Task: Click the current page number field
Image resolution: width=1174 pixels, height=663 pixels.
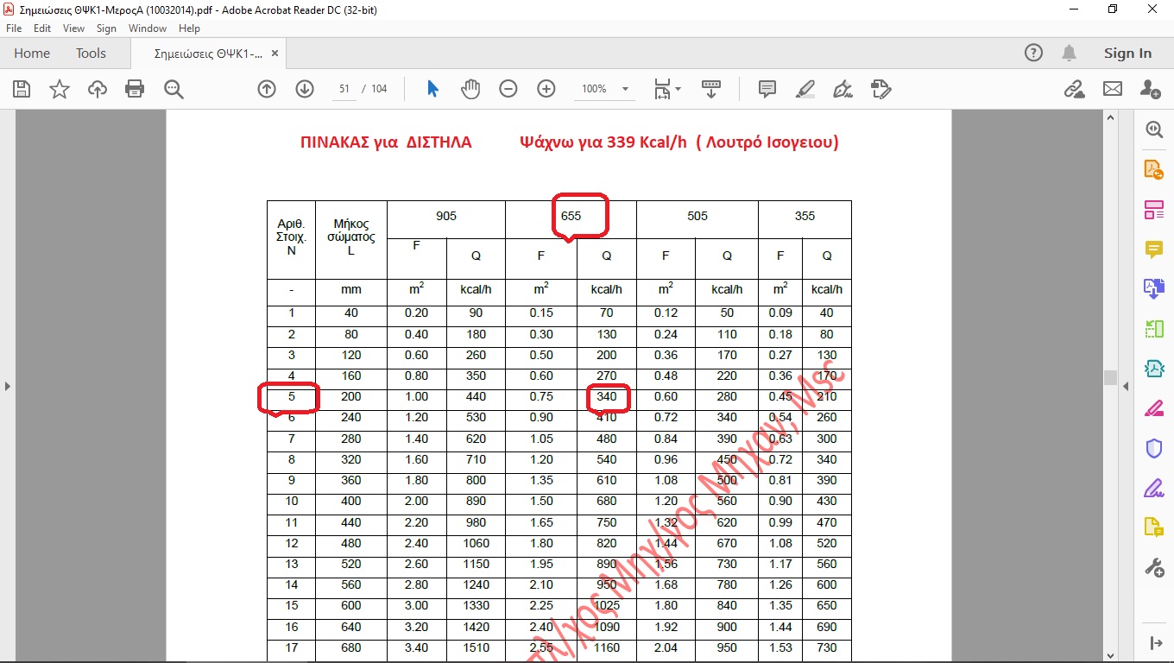Action: (x=344, y=89)
